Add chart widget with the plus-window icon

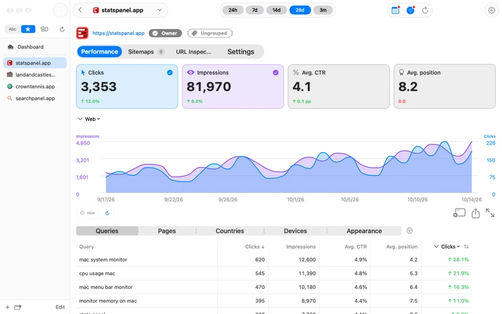tap(459, 213)
